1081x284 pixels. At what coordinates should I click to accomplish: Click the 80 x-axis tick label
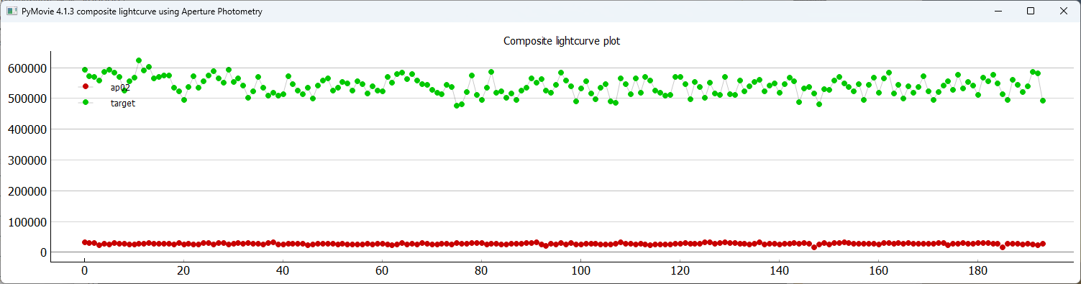[x=481, y=272]
